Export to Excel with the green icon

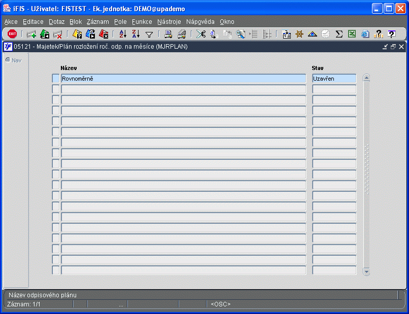352,34
